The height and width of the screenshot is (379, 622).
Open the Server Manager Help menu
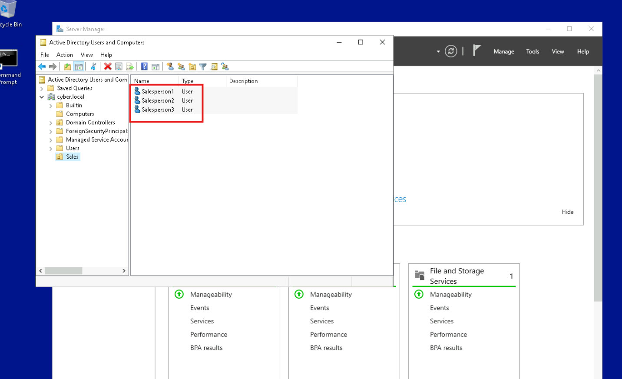(x=583, y=51)
